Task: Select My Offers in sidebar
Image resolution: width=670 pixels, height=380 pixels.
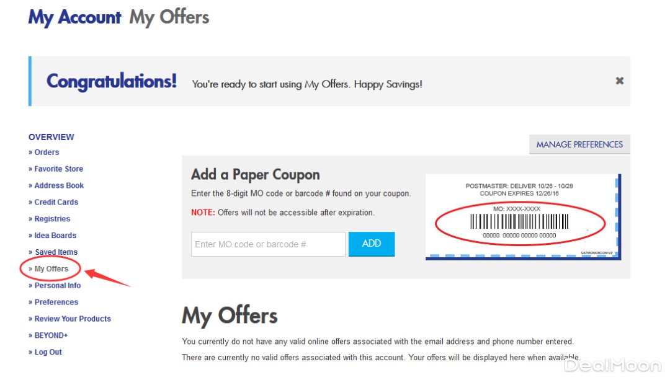Action: click(51, 269)
